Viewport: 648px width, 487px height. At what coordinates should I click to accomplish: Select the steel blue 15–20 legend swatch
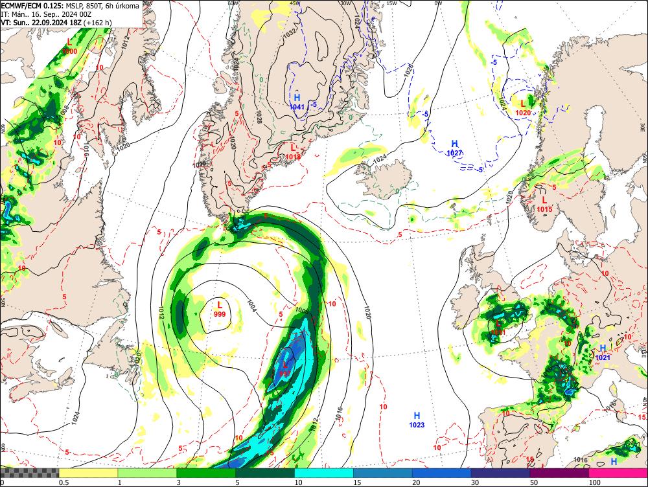tap(383, 473)
